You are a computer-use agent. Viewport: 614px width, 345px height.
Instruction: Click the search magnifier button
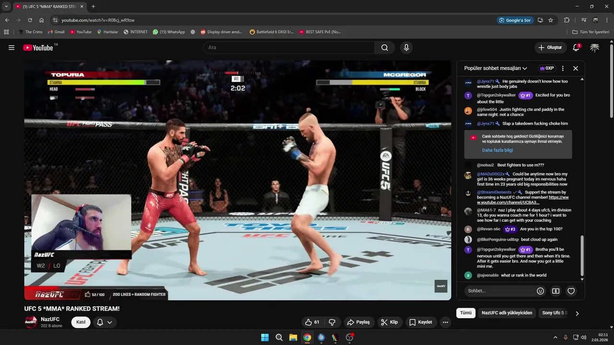[385, 47]
